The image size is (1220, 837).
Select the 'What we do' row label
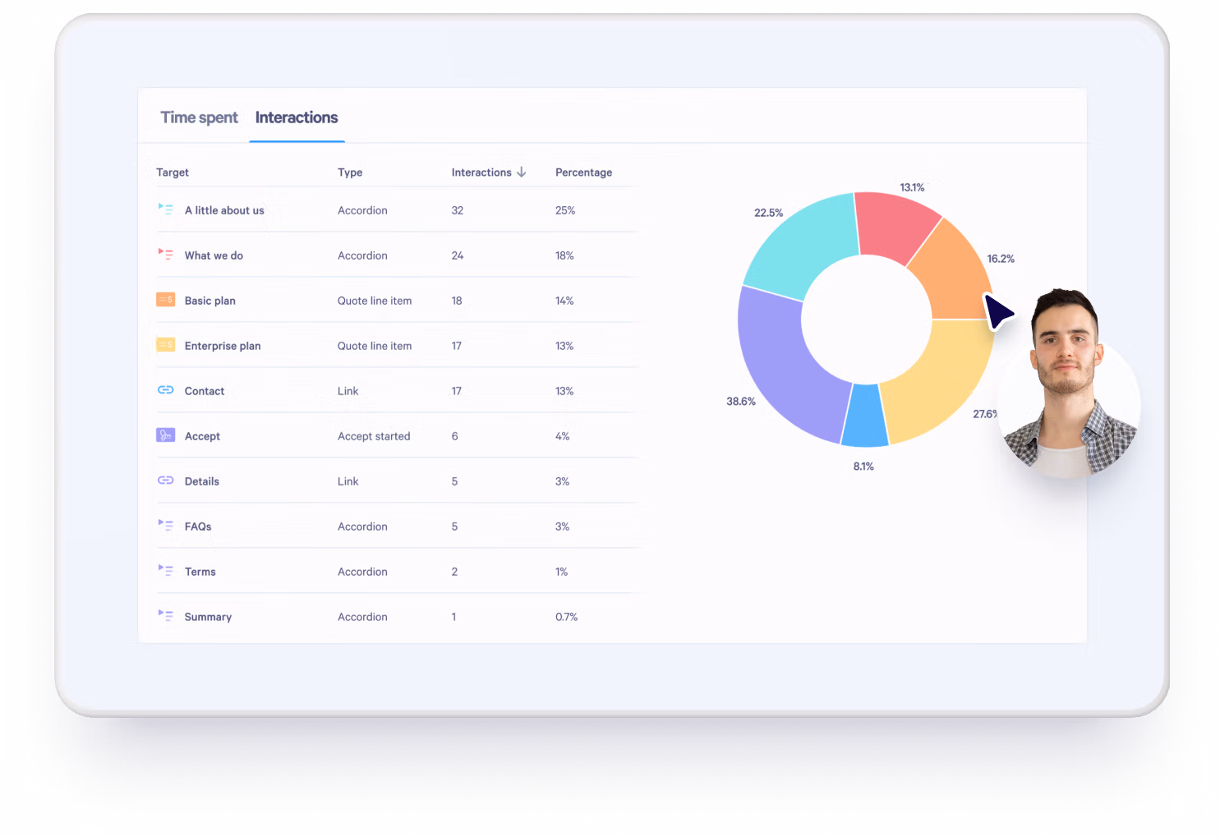click(x=214, y=255)
